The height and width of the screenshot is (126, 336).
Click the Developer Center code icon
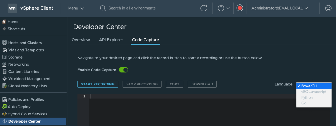(4, 121)
